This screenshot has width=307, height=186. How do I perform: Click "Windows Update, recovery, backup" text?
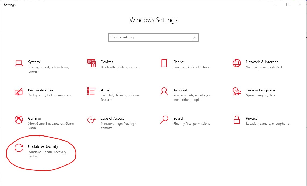48,154
